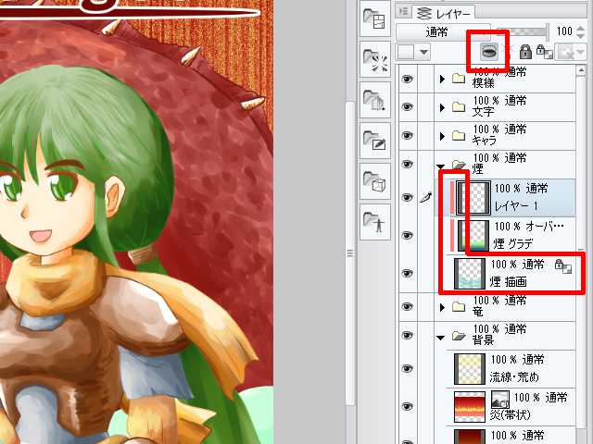Viewport: 593px width, 444px height.
Task: Select the 煙 グラデ layer name
Action: click(x=512, y=244)
